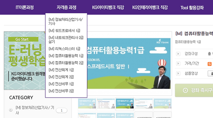This screenshot has height=118, width=213.
Task: Open the fourth thumbnail in top row
Action: [x=143, y=104]
